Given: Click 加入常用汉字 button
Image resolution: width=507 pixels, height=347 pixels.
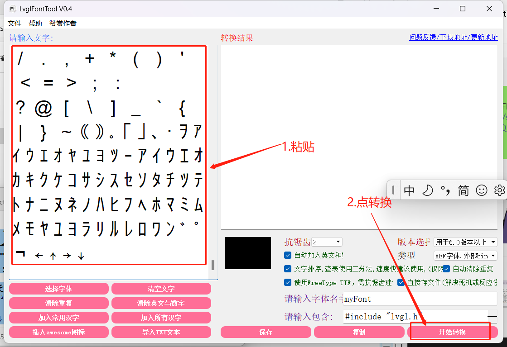Looking at the screenshot, I should tap(59, 318).
